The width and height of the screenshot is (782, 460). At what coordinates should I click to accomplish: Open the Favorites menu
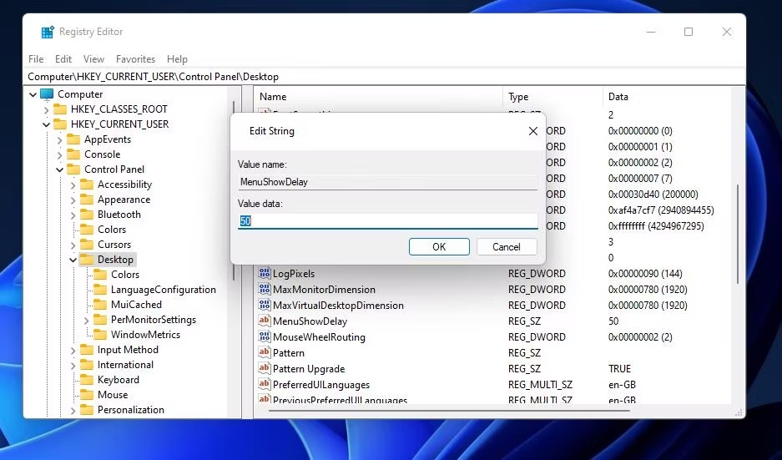click(136, 59)
